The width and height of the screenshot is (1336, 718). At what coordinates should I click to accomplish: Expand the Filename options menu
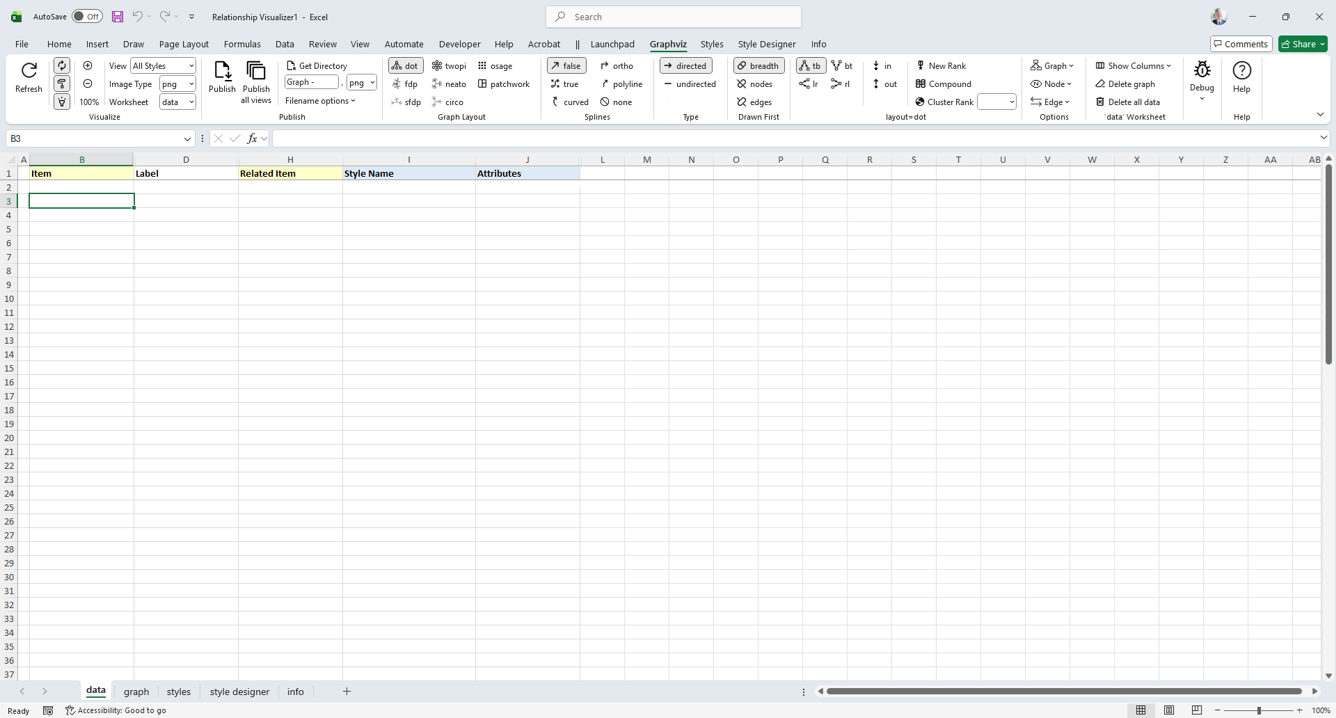pyautogui.click(x=320, y=101)
